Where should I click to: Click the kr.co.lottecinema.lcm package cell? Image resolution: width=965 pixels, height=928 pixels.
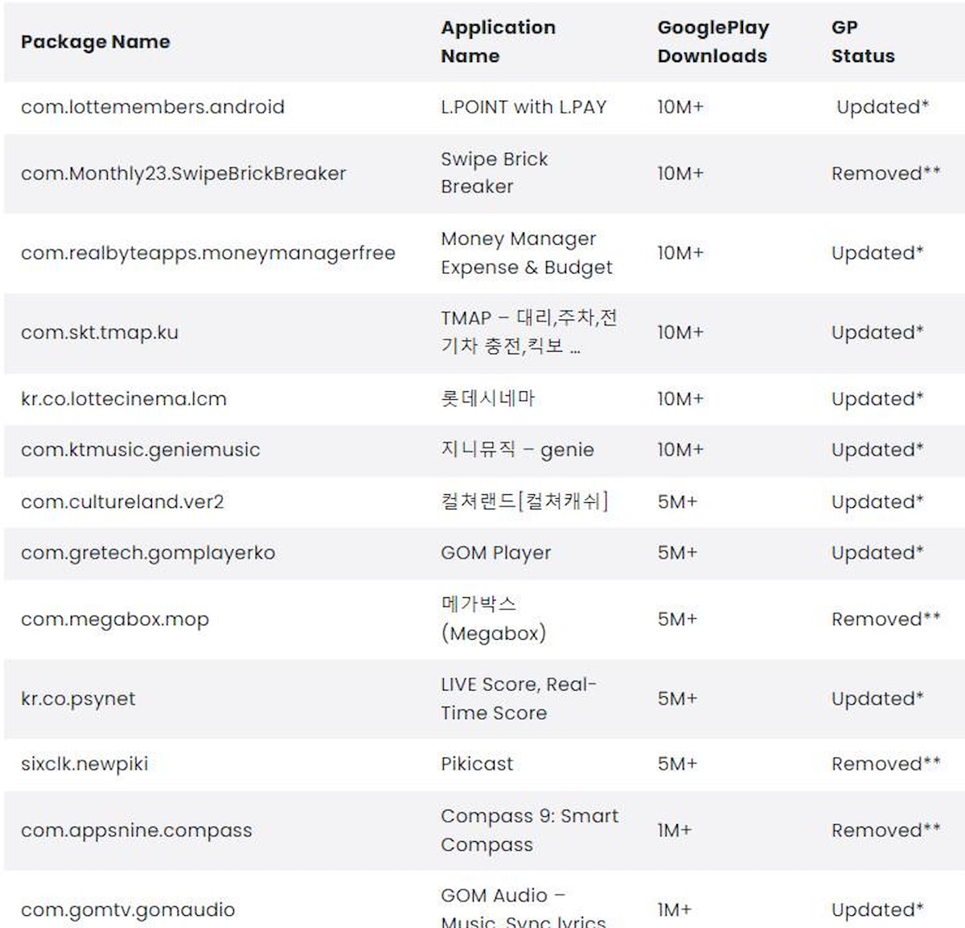(124, 399)
